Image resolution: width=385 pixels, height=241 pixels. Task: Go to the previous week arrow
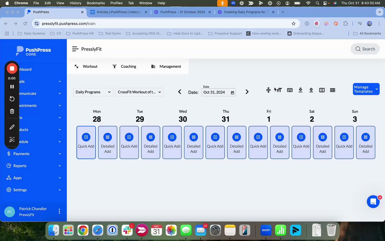[x=180, y=92]
